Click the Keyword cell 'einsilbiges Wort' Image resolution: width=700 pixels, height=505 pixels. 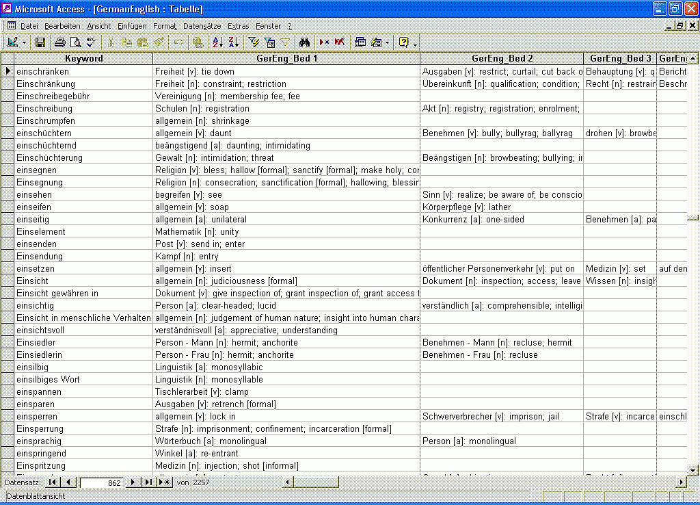(x=83, y=379)
